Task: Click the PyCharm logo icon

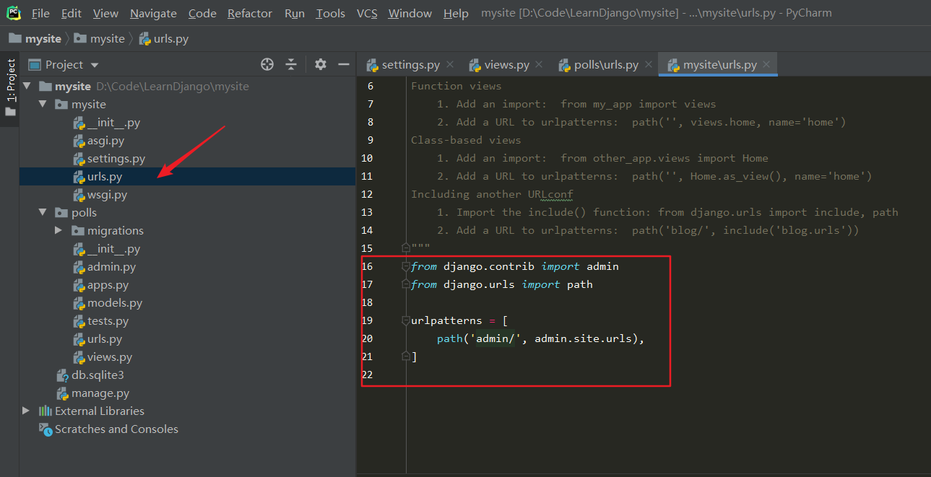Action: tap(14, 12)
